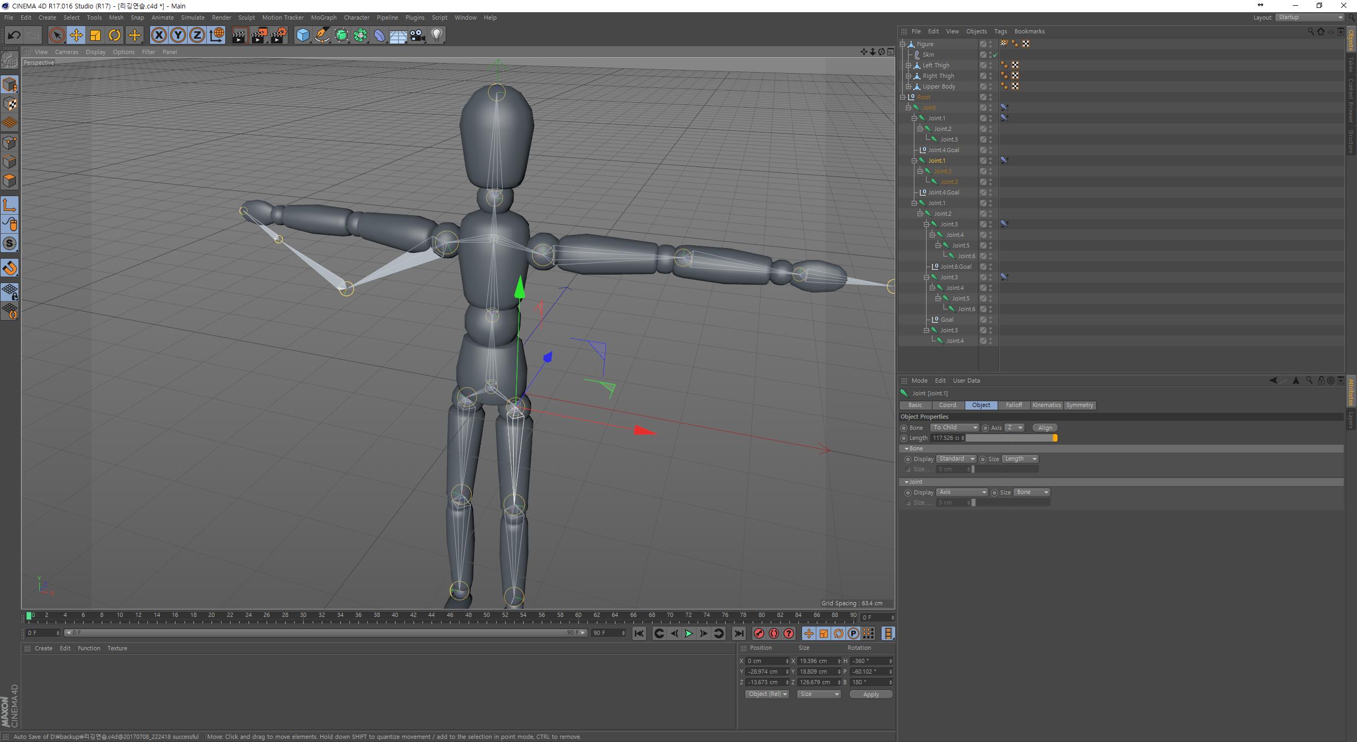
Task: Toggle Snap (S) icon in sidebar
Action: [10, 244]
